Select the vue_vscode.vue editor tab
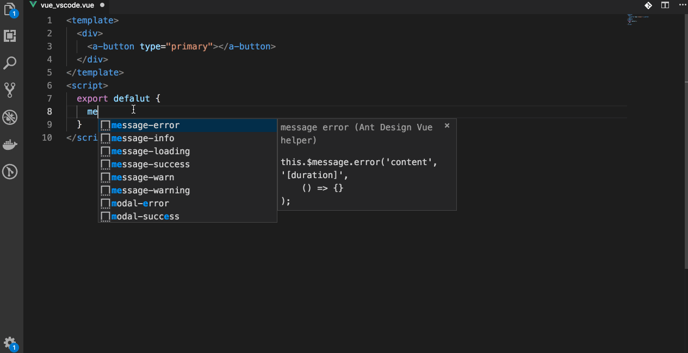The height and width of the screenshot is (353, 688). tap(67, 5)
